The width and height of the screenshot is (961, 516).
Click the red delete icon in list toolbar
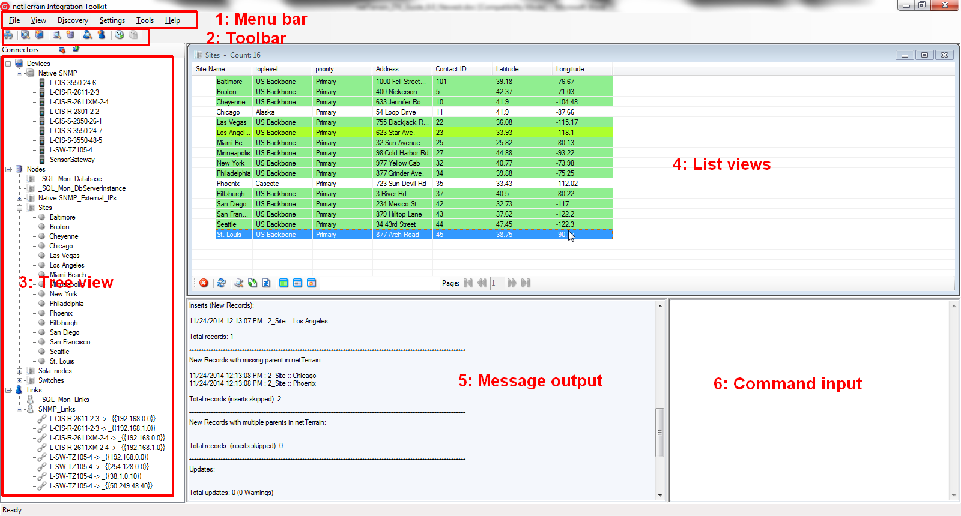204,283
